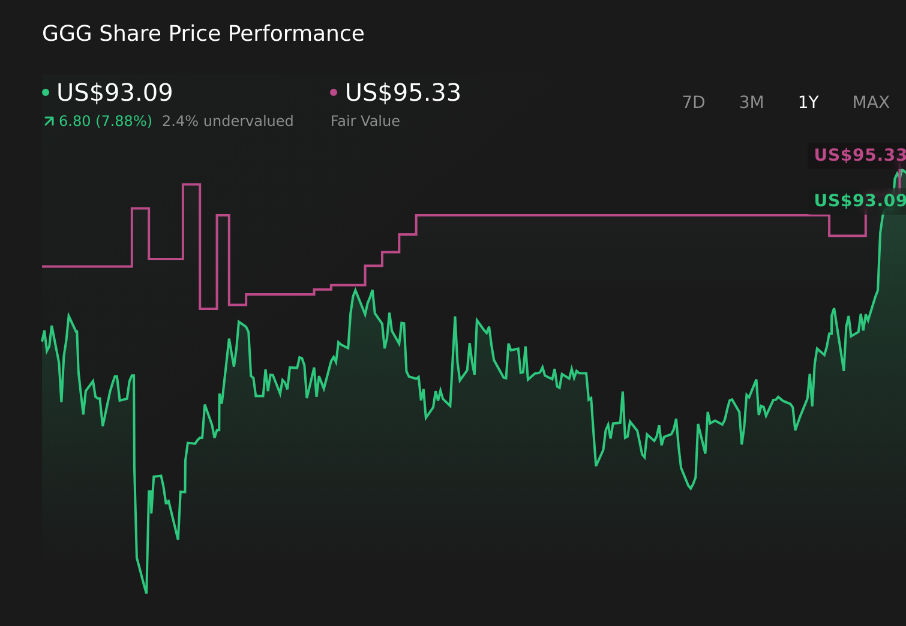Toggle the US$93.09 share price series visibility
This screenshot has height=626, width=906.
114,93
